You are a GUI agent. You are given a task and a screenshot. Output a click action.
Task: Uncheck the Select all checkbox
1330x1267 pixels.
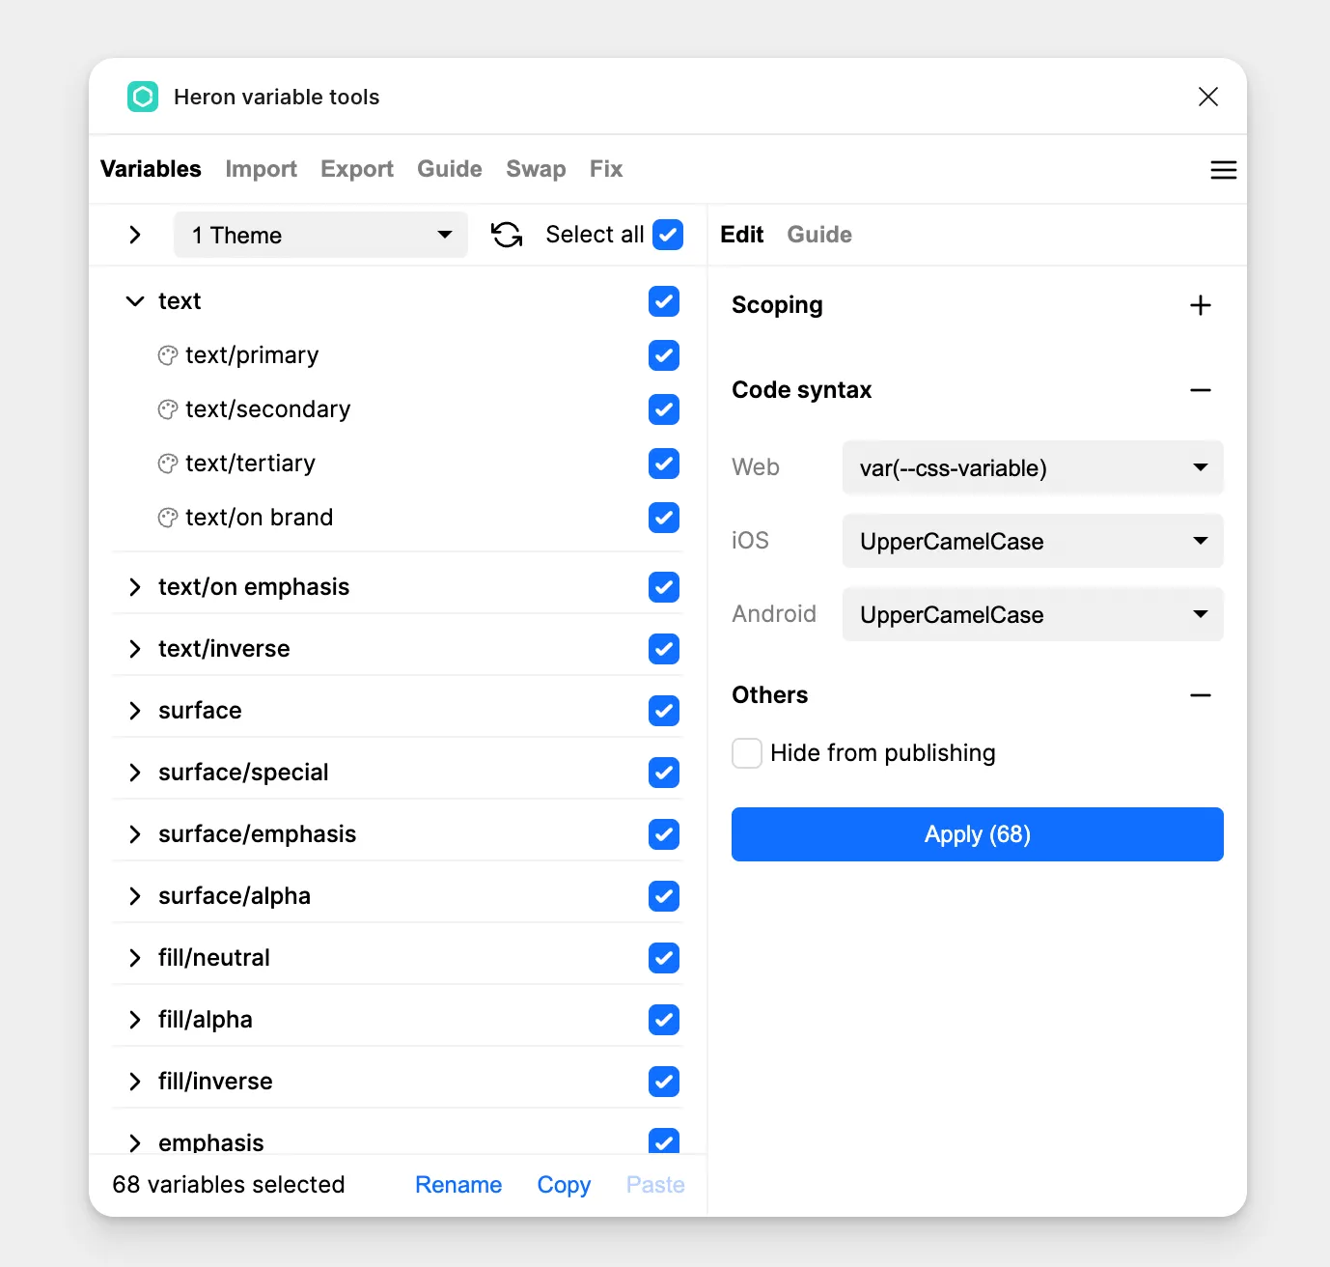click(668, 235)
